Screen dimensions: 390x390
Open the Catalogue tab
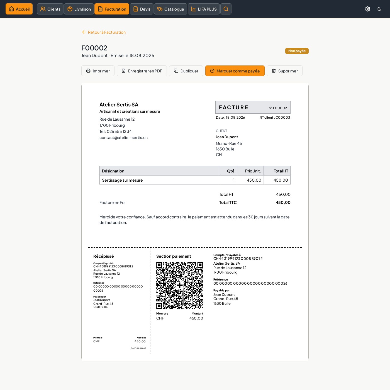pos(170,9)
